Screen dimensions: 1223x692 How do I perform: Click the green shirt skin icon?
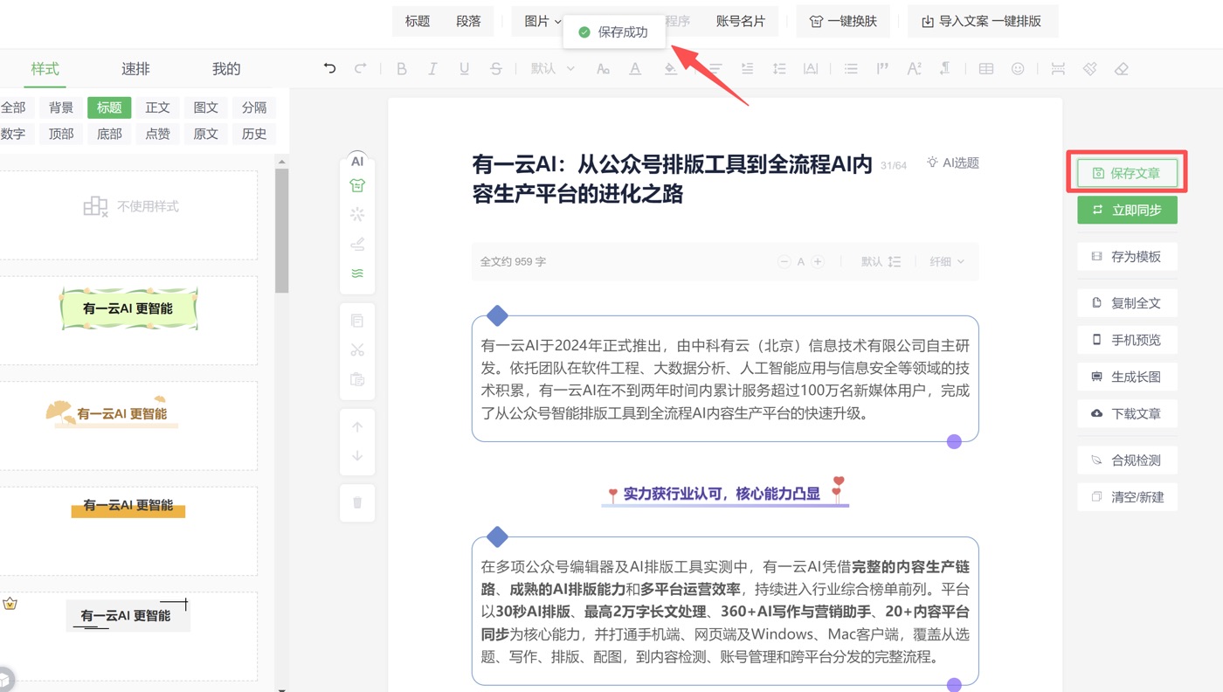tap(357, 185)
